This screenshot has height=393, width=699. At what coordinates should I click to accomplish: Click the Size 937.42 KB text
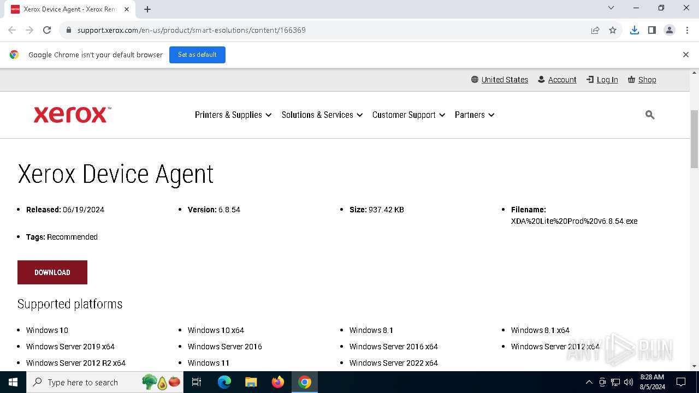[377, 210]
